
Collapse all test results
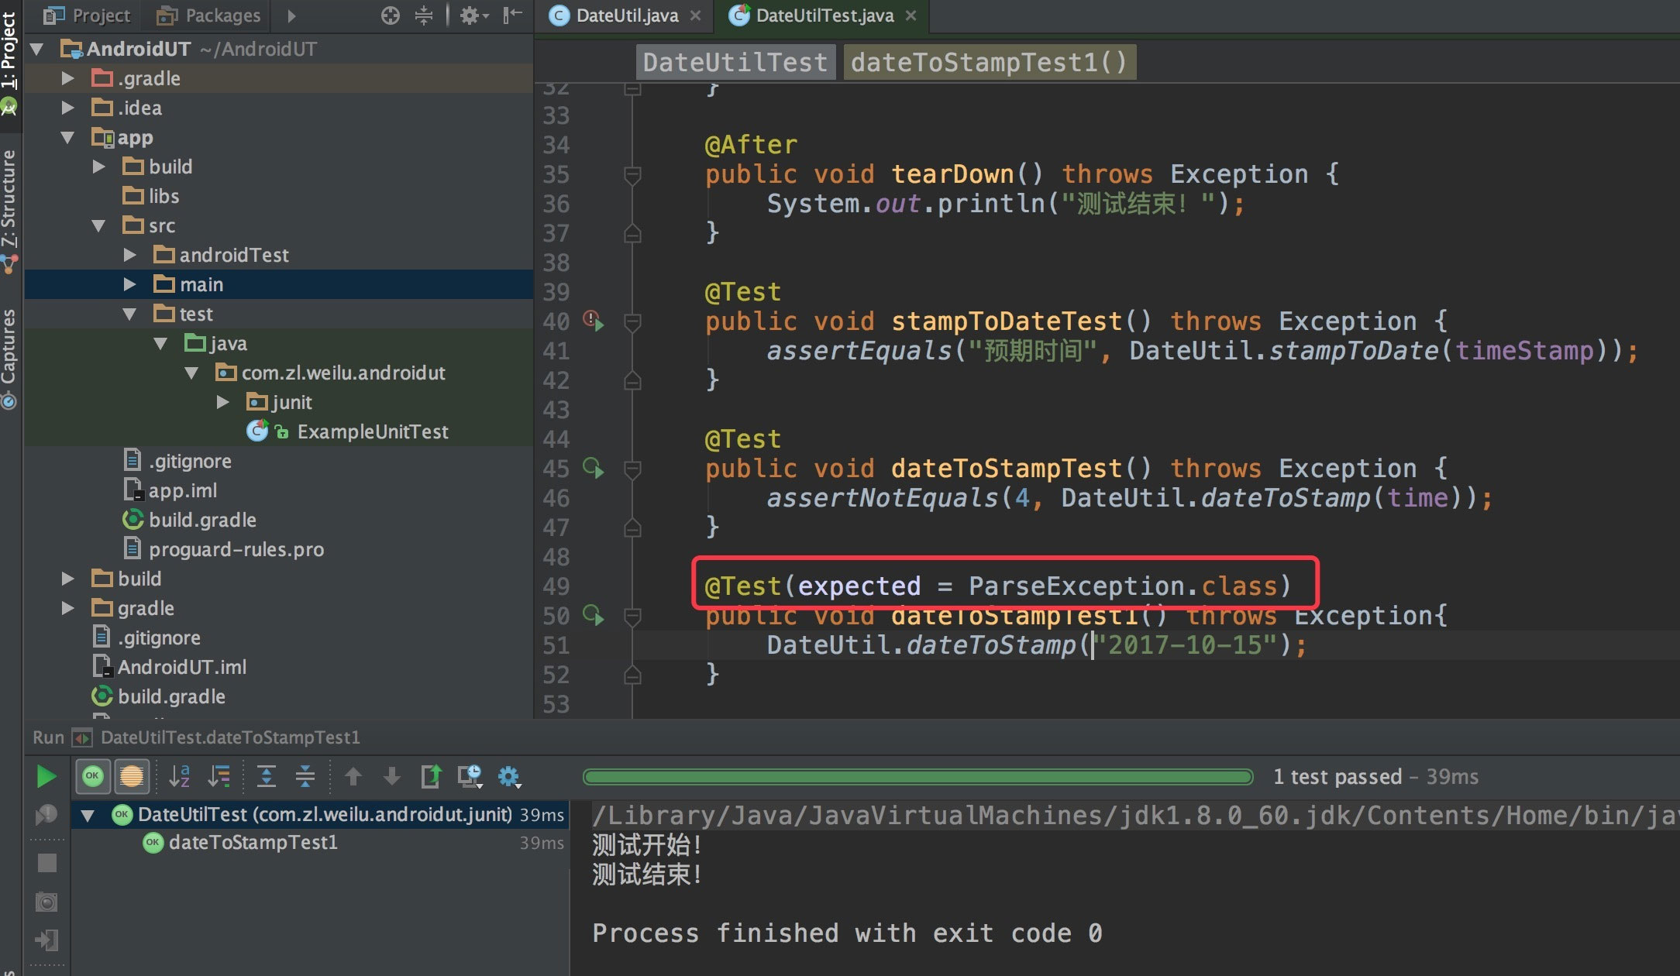point(305,776)
